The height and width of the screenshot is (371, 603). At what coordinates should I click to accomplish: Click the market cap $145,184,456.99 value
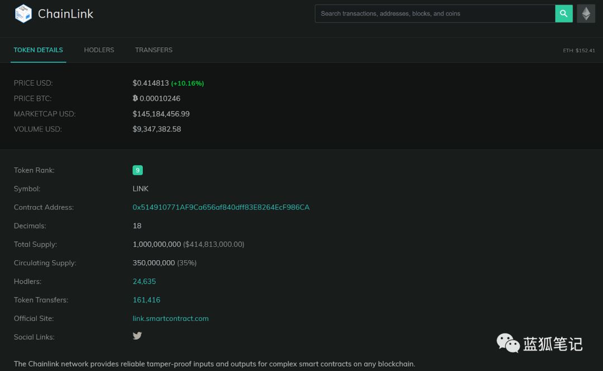pyautogui.click(x=161, y=114)
